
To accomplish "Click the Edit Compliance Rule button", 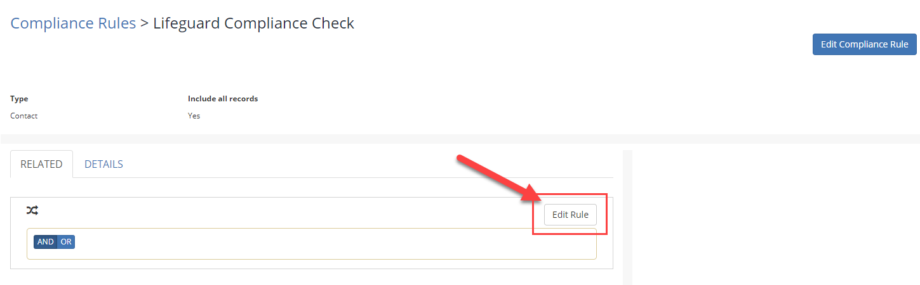I will coord(865,44).
